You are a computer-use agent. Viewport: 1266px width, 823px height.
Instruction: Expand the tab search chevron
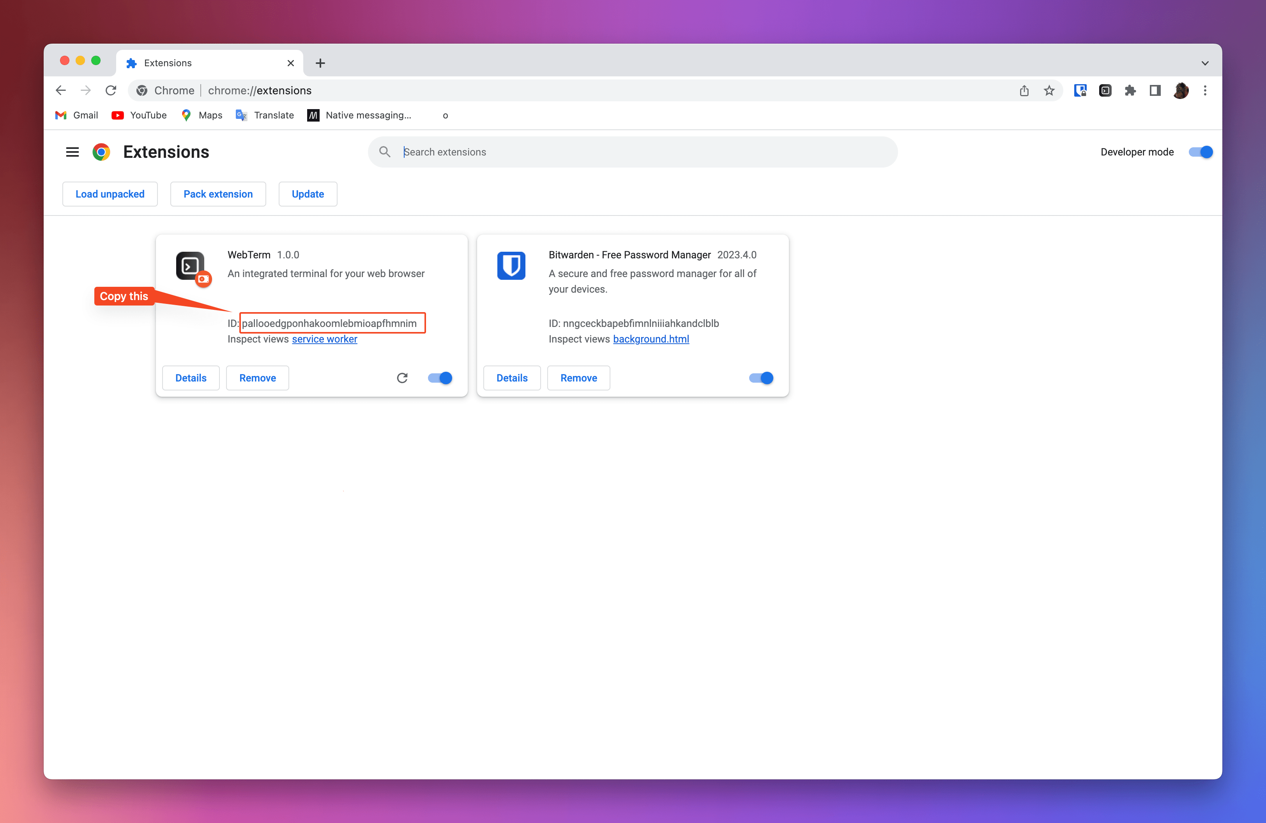1205,63
